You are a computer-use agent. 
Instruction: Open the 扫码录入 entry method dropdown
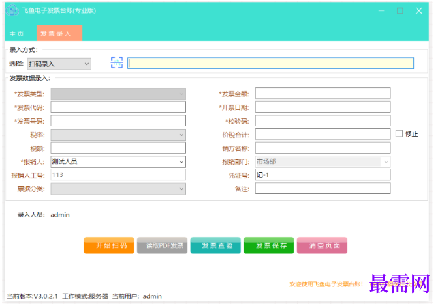59,64
